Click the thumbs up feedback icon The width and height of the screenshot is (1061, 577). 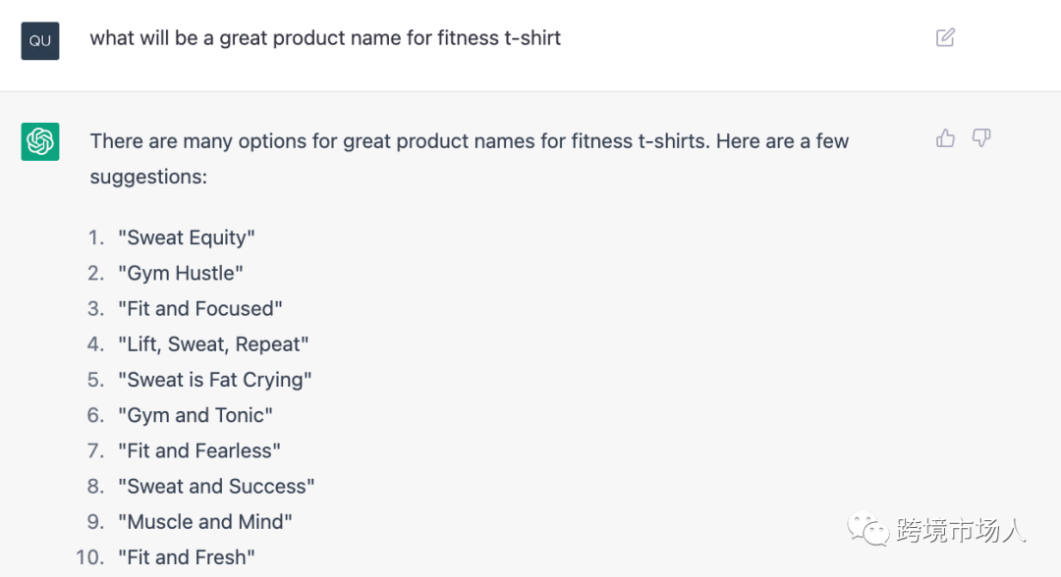945,138
